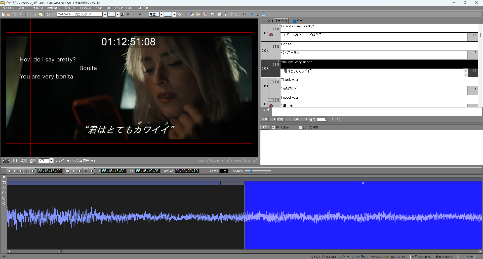Image resolution: width=483 pixels, height=259 pixels.
Task: Open the magnifier search tool
Action: [x=22, y=14]
